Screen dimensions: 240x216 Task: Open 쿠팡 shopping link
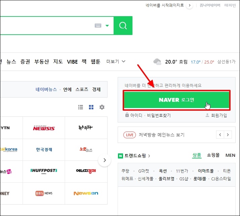pos(125,171)
